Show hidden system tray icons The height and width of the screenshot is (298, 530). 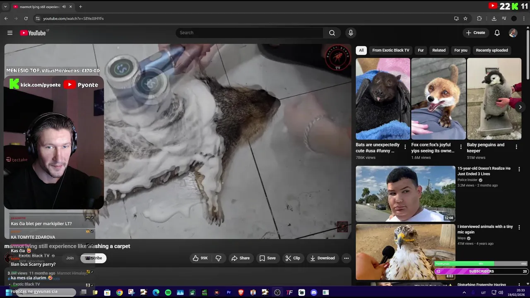(464, 293)
